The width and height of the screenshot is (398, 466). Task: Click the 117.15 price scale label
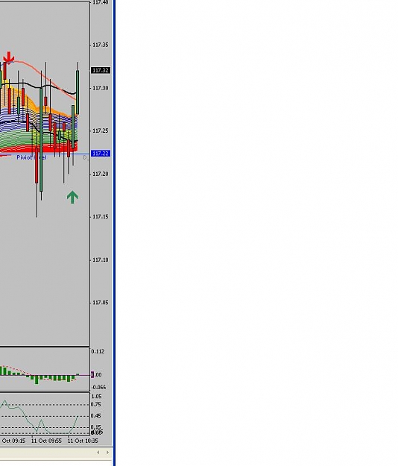point(101,217)
